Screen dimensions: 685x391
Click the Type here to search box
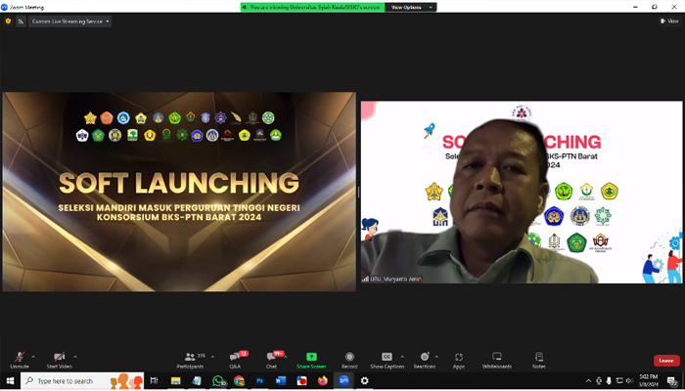point(82,381)
